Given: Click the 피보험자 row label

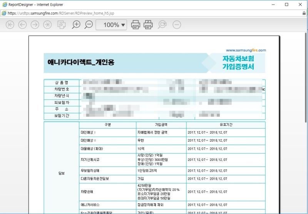Looking at the screenshot, I should pyautogui.click(x=62, y=103).
